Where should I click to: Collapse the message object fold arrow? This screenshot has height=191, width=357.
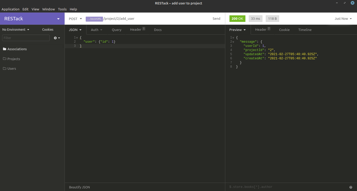pos(233,42)
